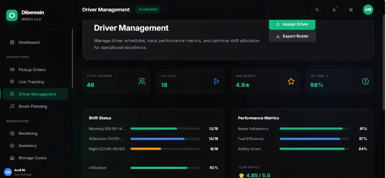Viewport: 386px width, 178px height.
Task: Click the Night shift count 8/18
Action: point(214,149)
